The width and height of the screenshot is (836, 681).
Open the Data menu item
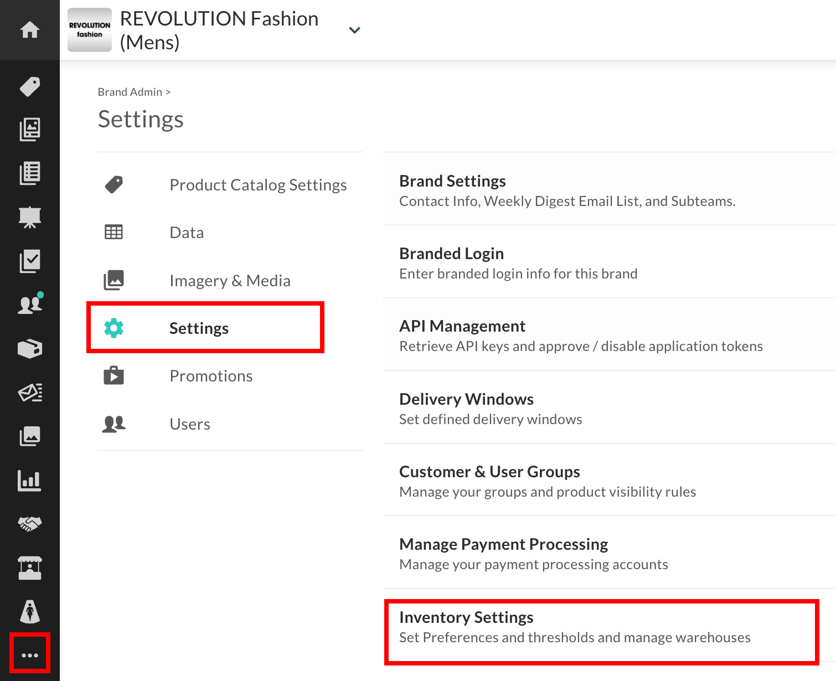tap(187, 233)
